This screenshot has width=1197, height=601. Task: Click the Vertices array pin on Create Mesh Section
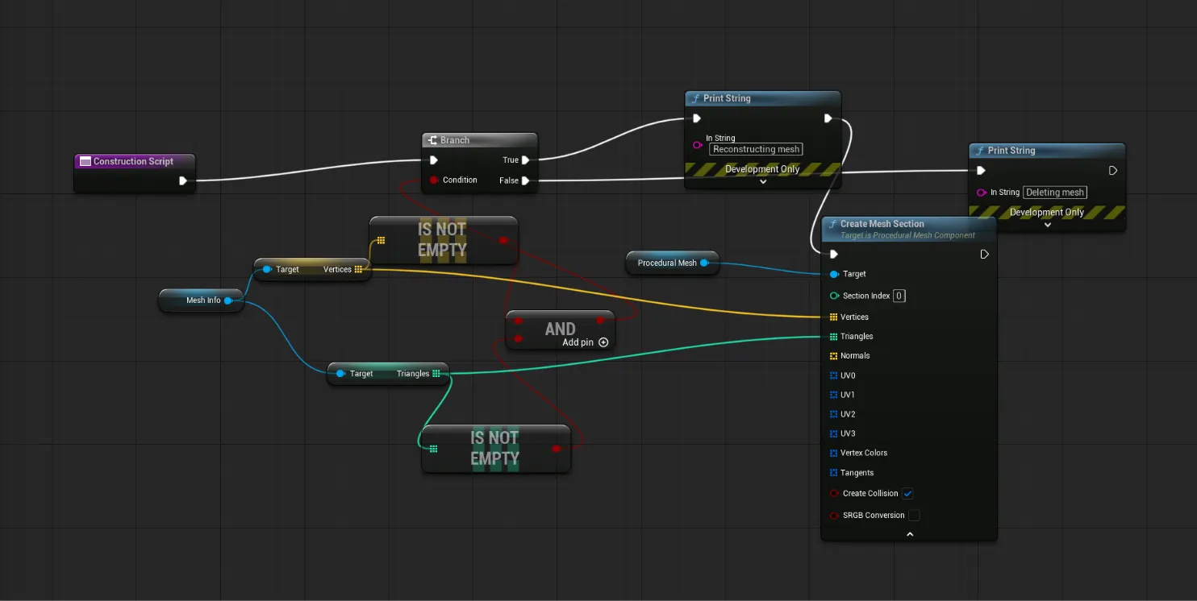[834, 317]
